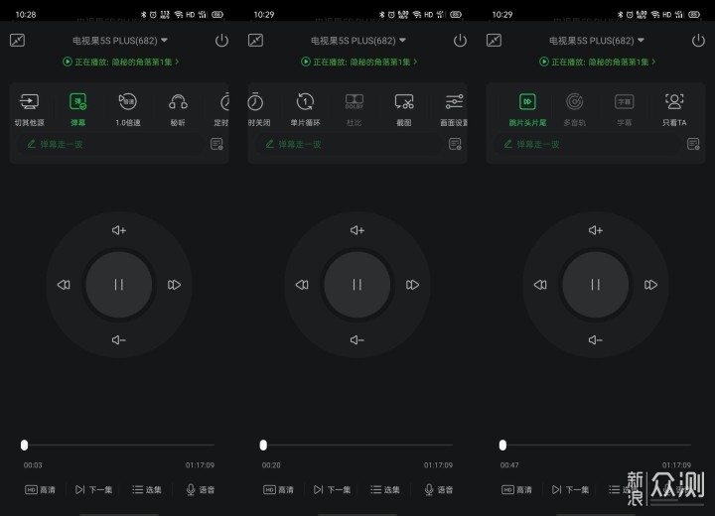Image resolution: width=715 pixels, height=516 pixels.
Task: Click progress slider handle on 00:47 screen
Action: [502, 445]
